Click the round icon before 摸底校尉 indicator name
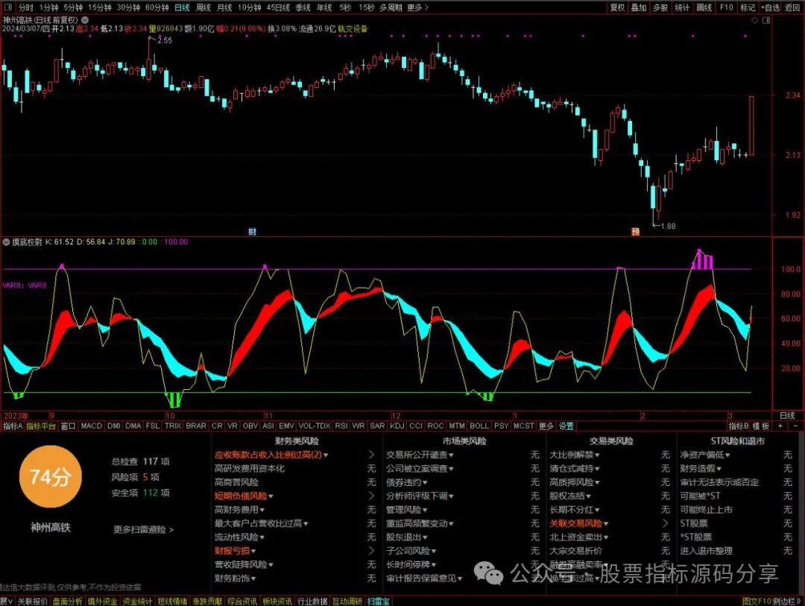The image size is (805, 606). pyautogui.click(x=6, y=242)
